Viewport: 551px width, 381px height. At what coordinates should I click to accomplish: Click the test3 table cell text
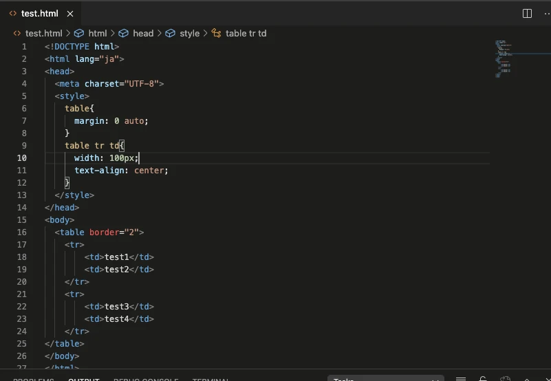117,307
